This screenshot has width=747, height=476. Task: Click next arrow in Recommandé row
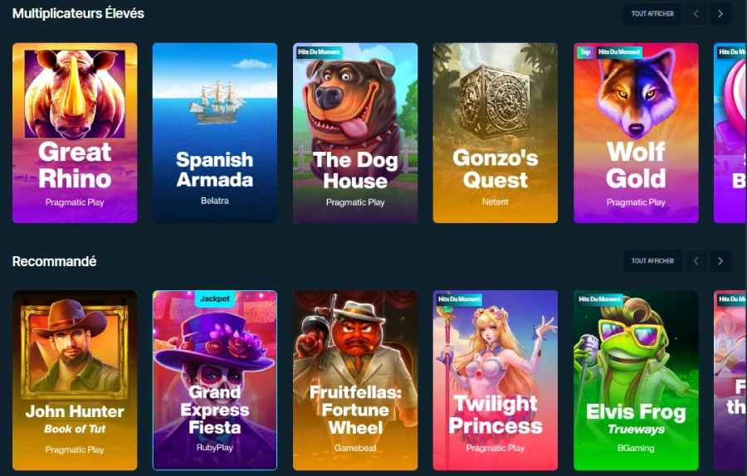tap(720, 261)
